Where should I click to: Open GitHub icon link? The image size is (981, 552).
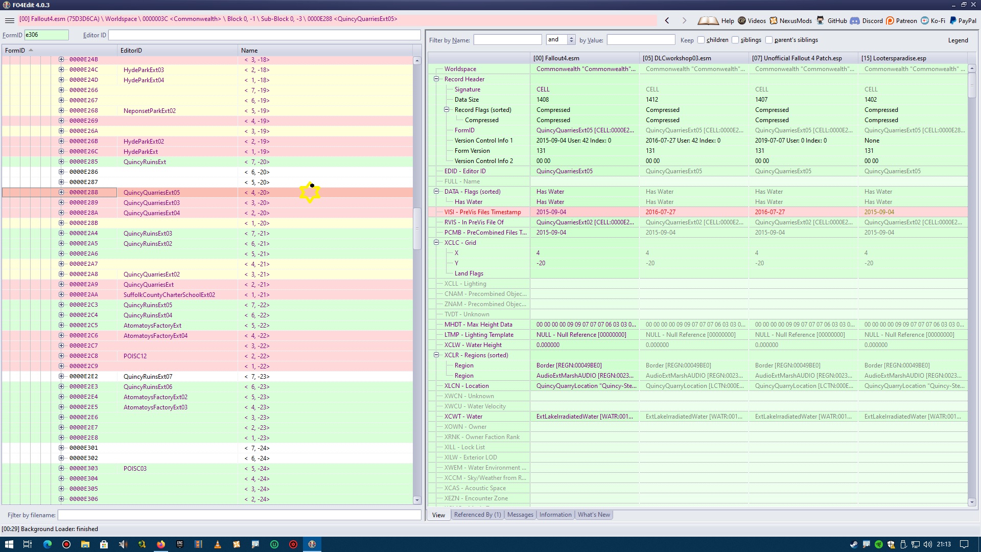click(820, 20)
